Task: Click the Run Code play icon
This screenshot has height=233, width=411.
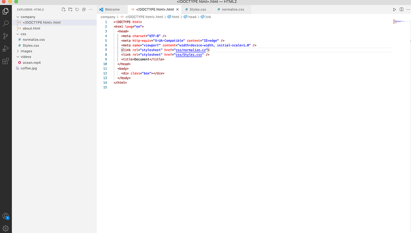Action: (394, 9)
